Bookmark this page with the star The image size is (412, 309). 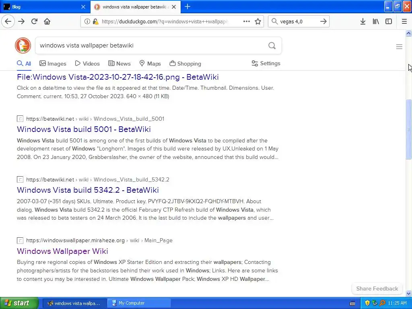point(258,21)
